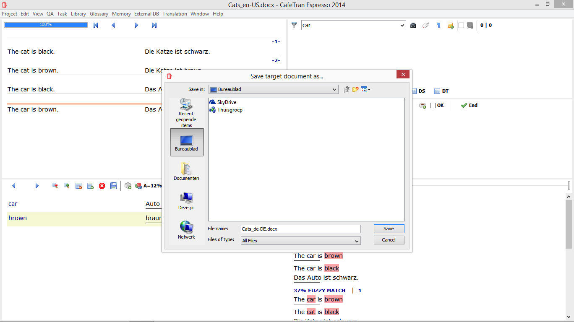Open the Translation menu
Screen dimensions: 574x322
pyautogui.click(x=175, y=14)
